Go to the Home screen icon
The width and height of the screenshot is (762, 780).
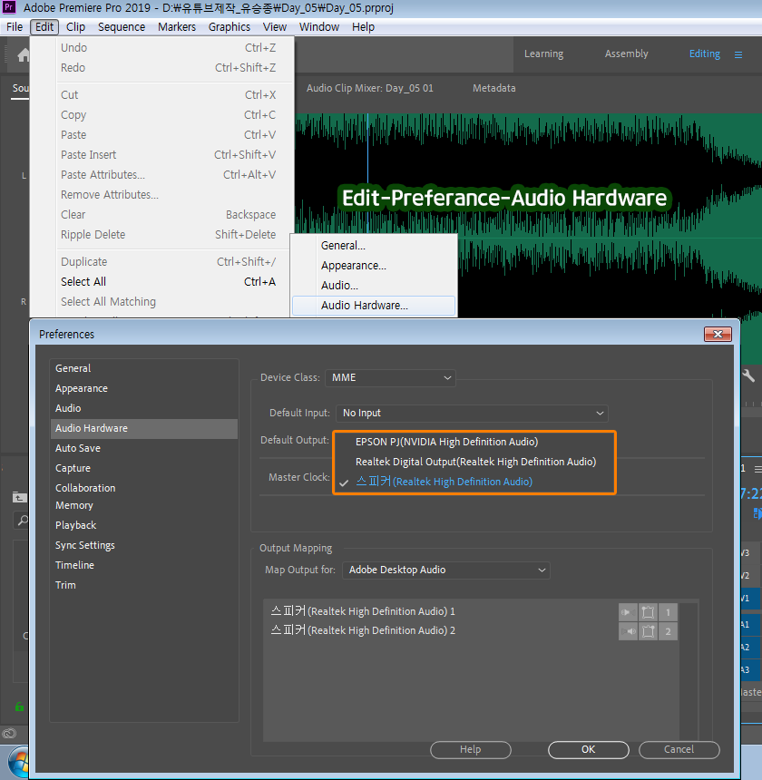coord(23,54)
